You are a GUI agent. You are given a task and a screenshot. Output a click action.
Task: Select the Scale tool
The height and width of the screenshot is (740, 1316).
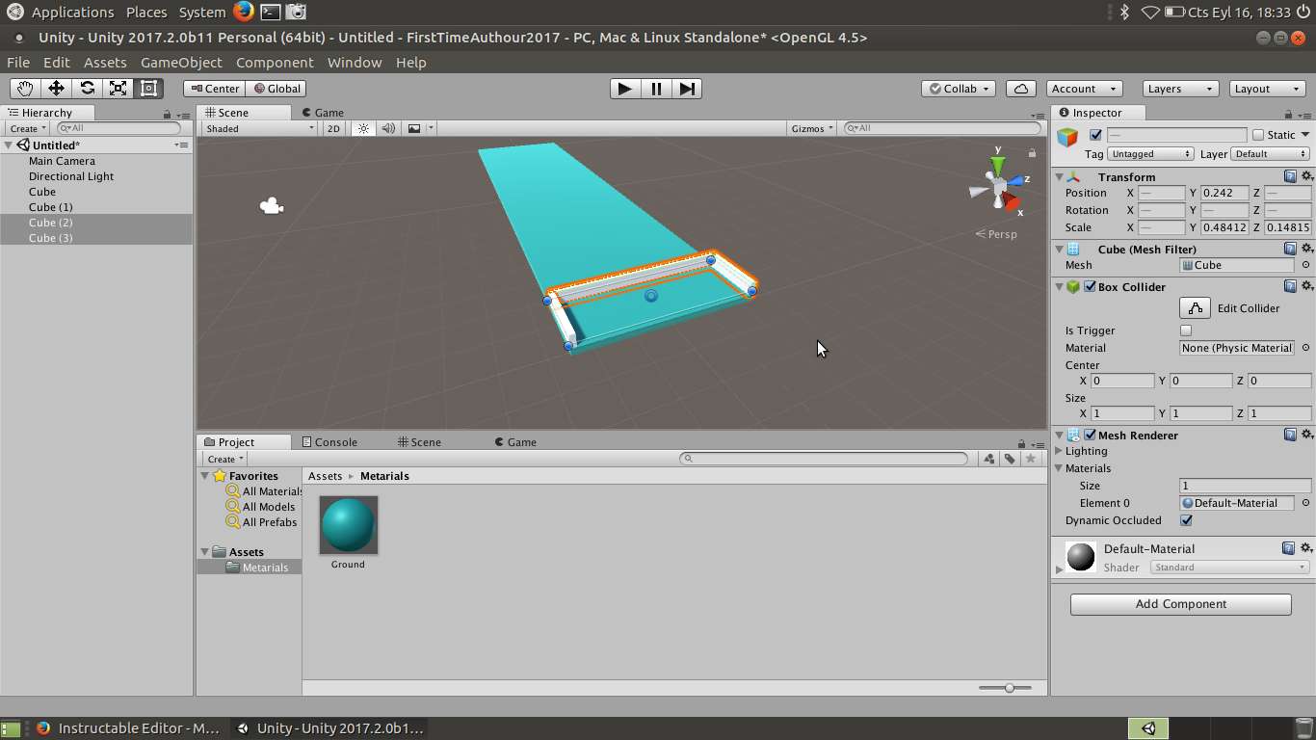point(118,89)
